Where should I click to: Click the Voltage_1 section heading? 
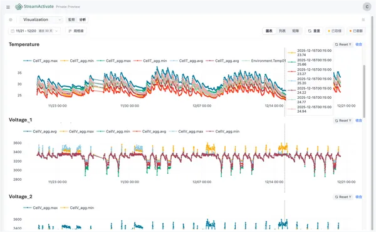[21, 120]
